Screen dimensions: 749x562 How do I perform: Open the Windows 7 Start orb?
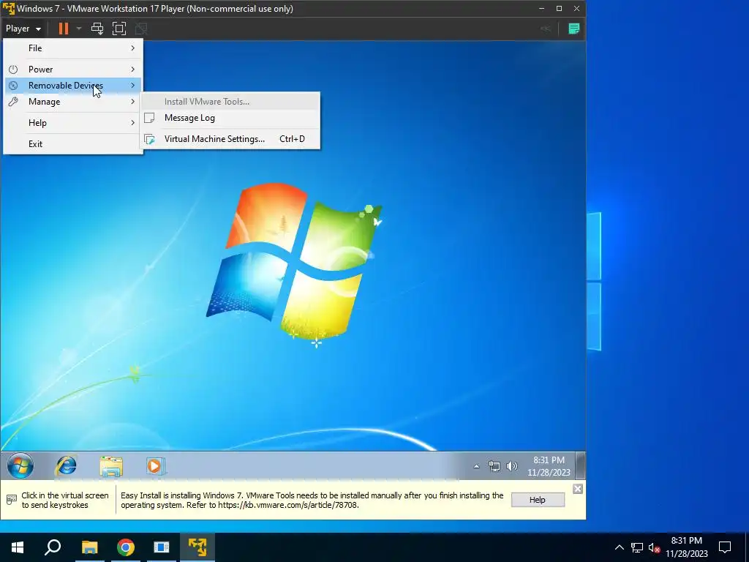[20, 465]
